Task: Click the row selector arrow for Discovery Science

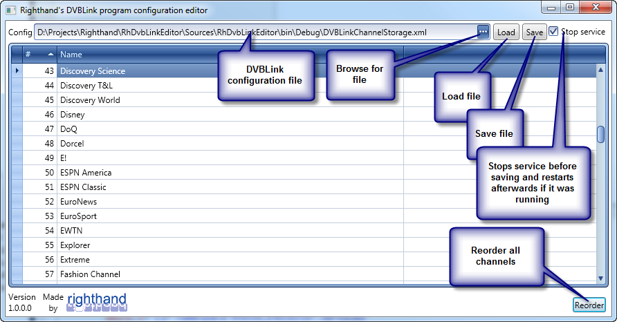Action: click(17, 71)
